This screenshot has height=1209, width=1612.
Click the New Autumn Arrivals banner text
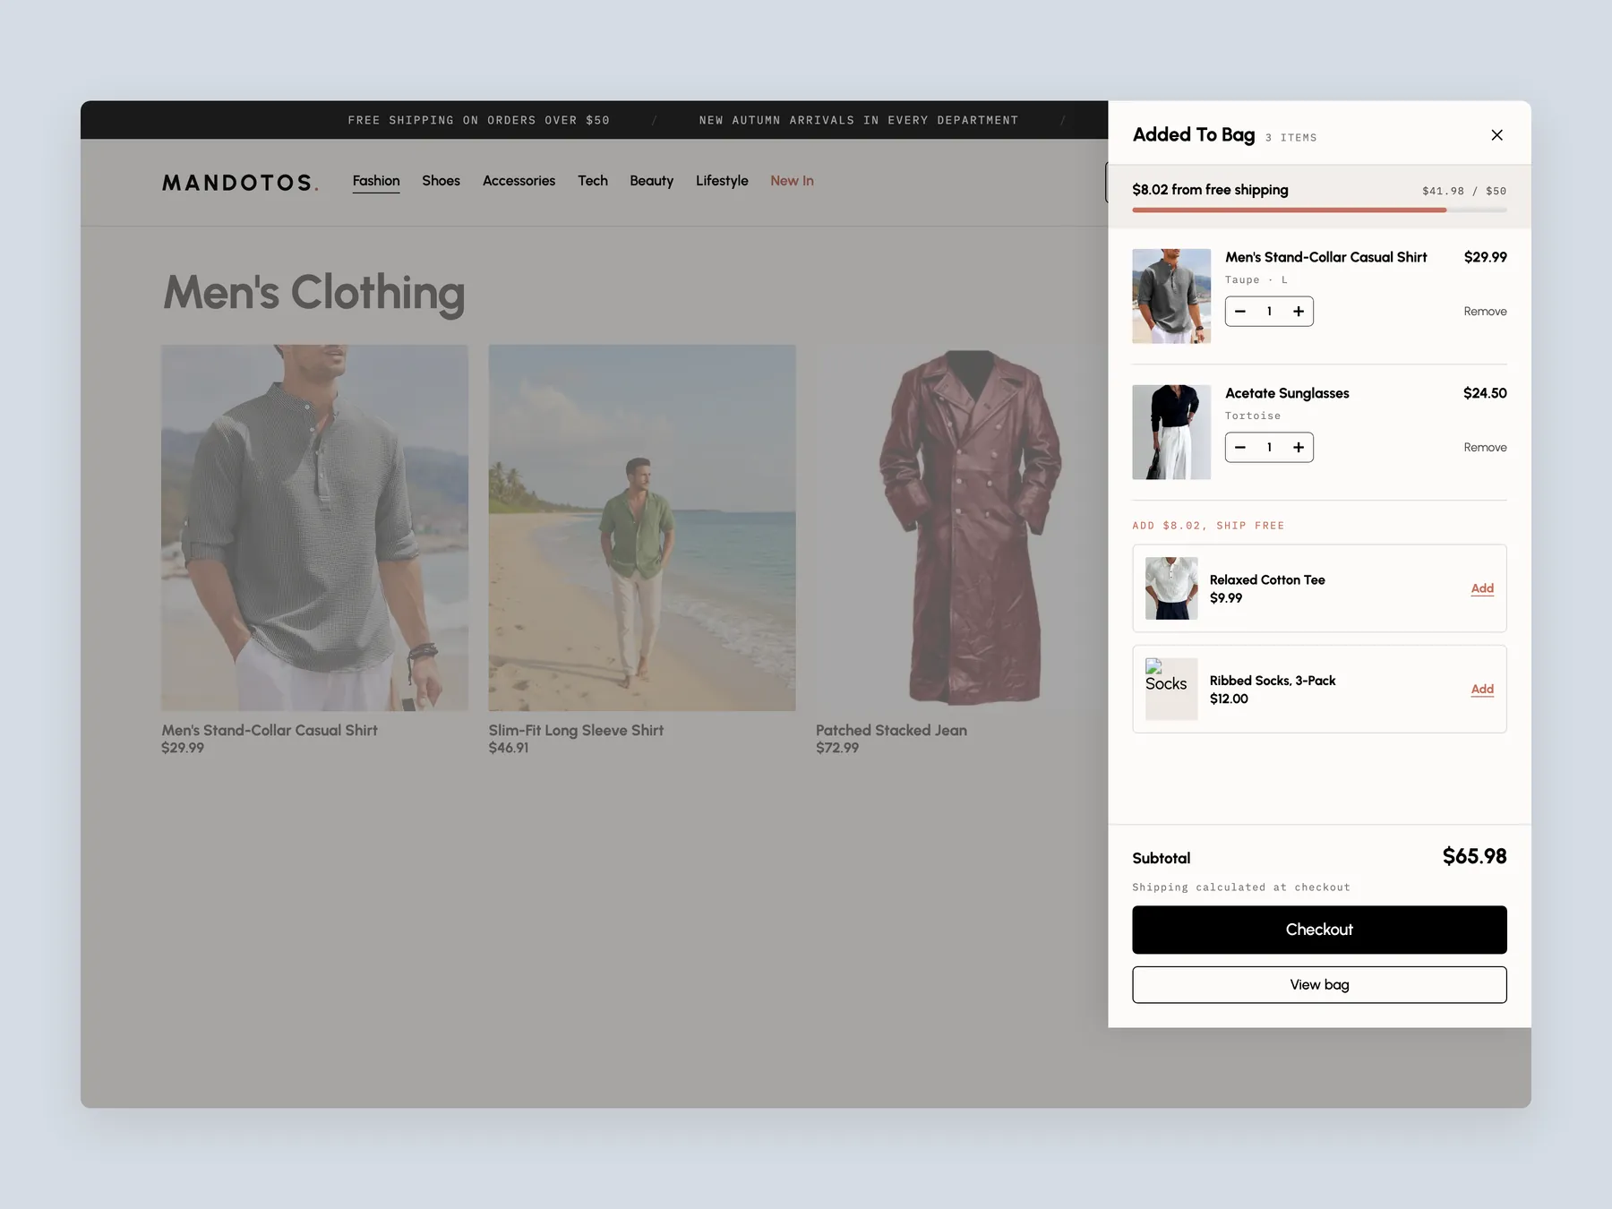pyautogui.click(x=858, y=120)
